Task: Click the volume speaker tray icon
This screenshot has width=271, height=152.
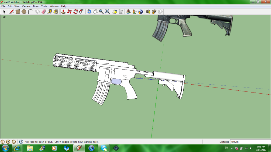Action: pyautogui.click(x=251, y=148)
